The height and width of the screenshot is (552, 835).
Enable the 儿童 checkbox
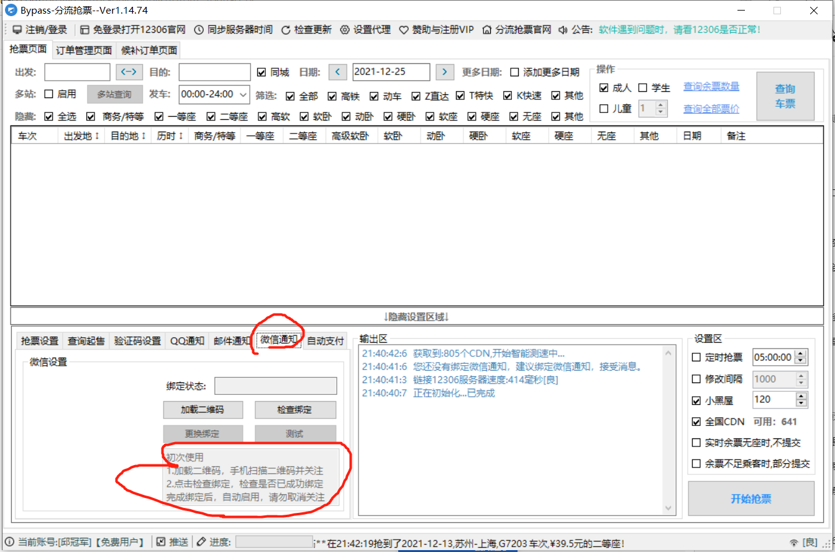point(604,109)
